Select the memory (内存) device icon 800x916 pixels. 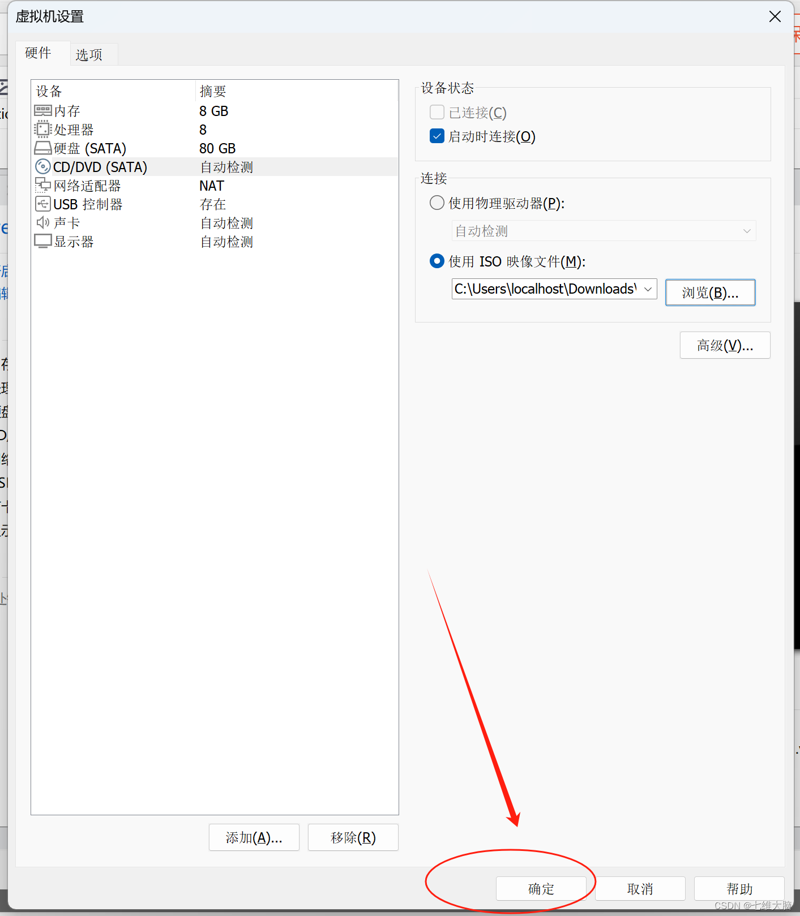click(x=43, y=111)
